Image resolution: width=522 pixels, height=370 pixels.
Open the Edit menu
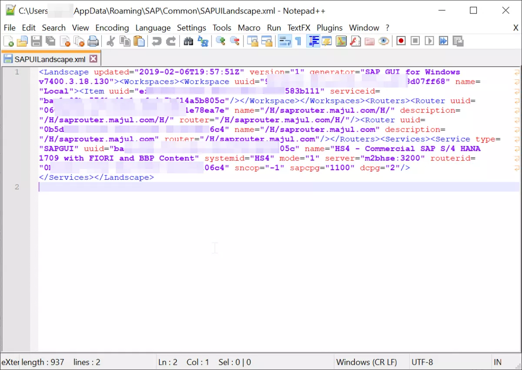click(x=29, y=28)
